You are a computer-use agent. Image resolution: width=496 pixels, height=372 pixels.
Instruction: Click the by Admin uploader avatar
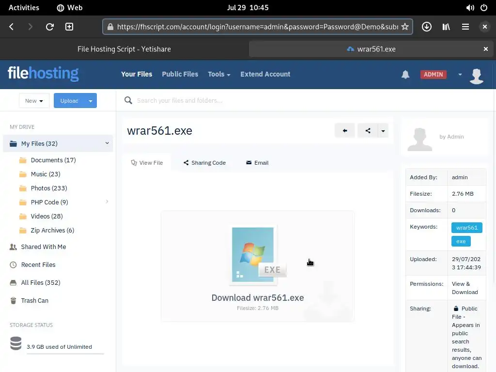[420, 139]
